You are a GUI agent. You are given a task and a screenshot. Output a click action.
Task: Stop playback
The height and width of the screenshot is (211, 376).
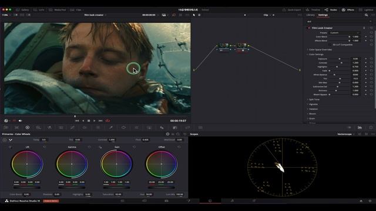[89, 121]
